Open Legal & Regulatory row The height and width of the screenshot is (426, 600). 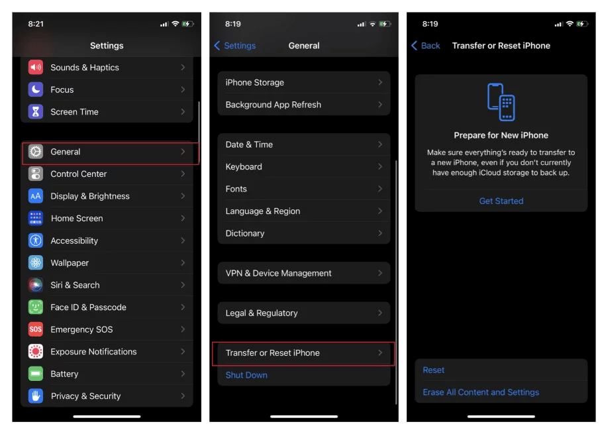click(x=304, y=313)
